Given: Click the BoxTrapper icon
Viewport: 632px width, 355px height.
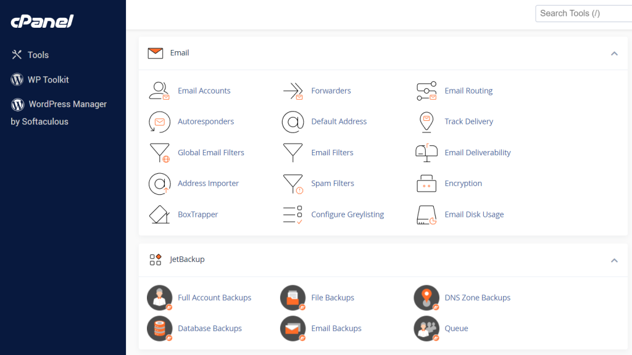Looking at the screenshot, I should 159,214.
